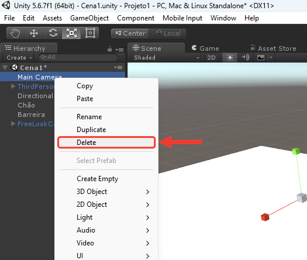Choose Rename in the context menu
Viewport: 307px width, 260px height.
(106, 117)
